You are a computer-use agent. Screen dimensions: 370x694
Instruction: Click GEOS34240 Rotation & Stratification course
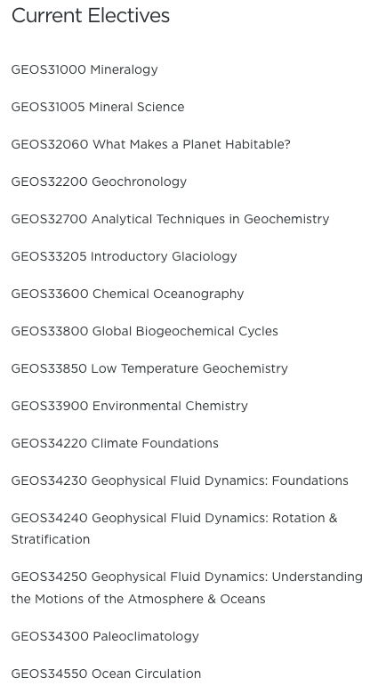pos(174,529)
